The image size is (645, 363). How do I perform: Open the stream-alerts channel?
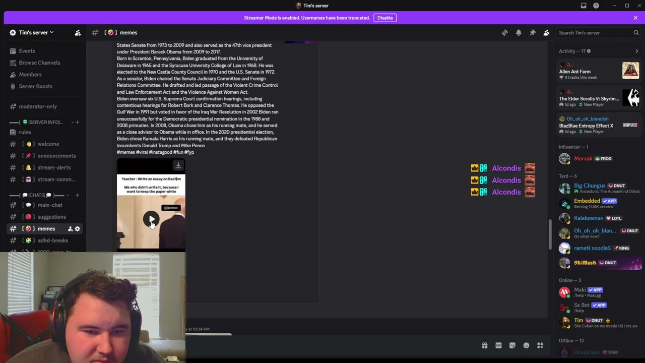(54, 167)
